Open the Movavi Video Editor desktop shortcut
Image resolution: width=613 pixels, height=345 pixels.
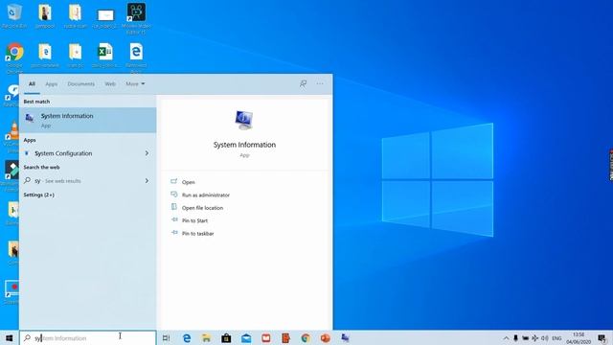tap(136, 18)
